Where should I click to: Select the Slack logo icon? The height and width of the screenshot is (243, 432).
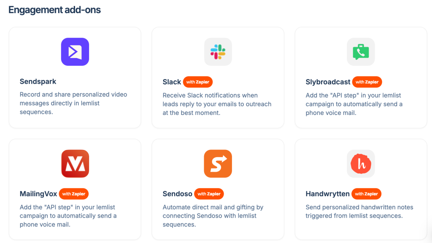[x=218, y=51]
